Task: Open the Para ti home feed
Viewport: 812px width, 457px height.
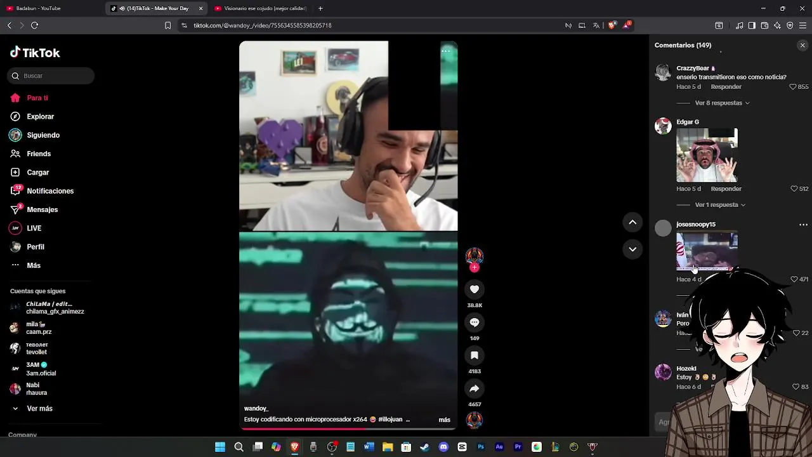Action: tap(29, 98)
